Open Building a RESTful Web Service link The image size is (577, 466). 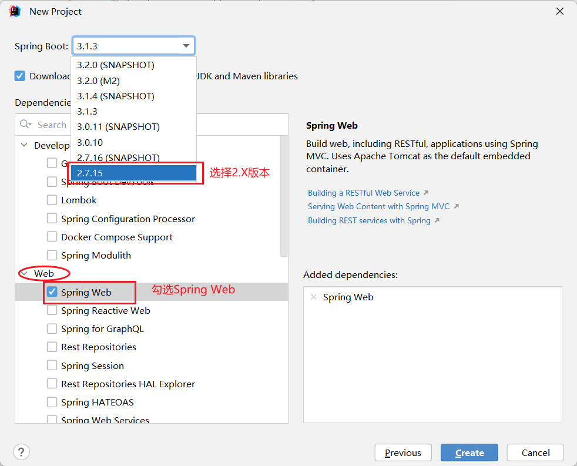(364, 193)
